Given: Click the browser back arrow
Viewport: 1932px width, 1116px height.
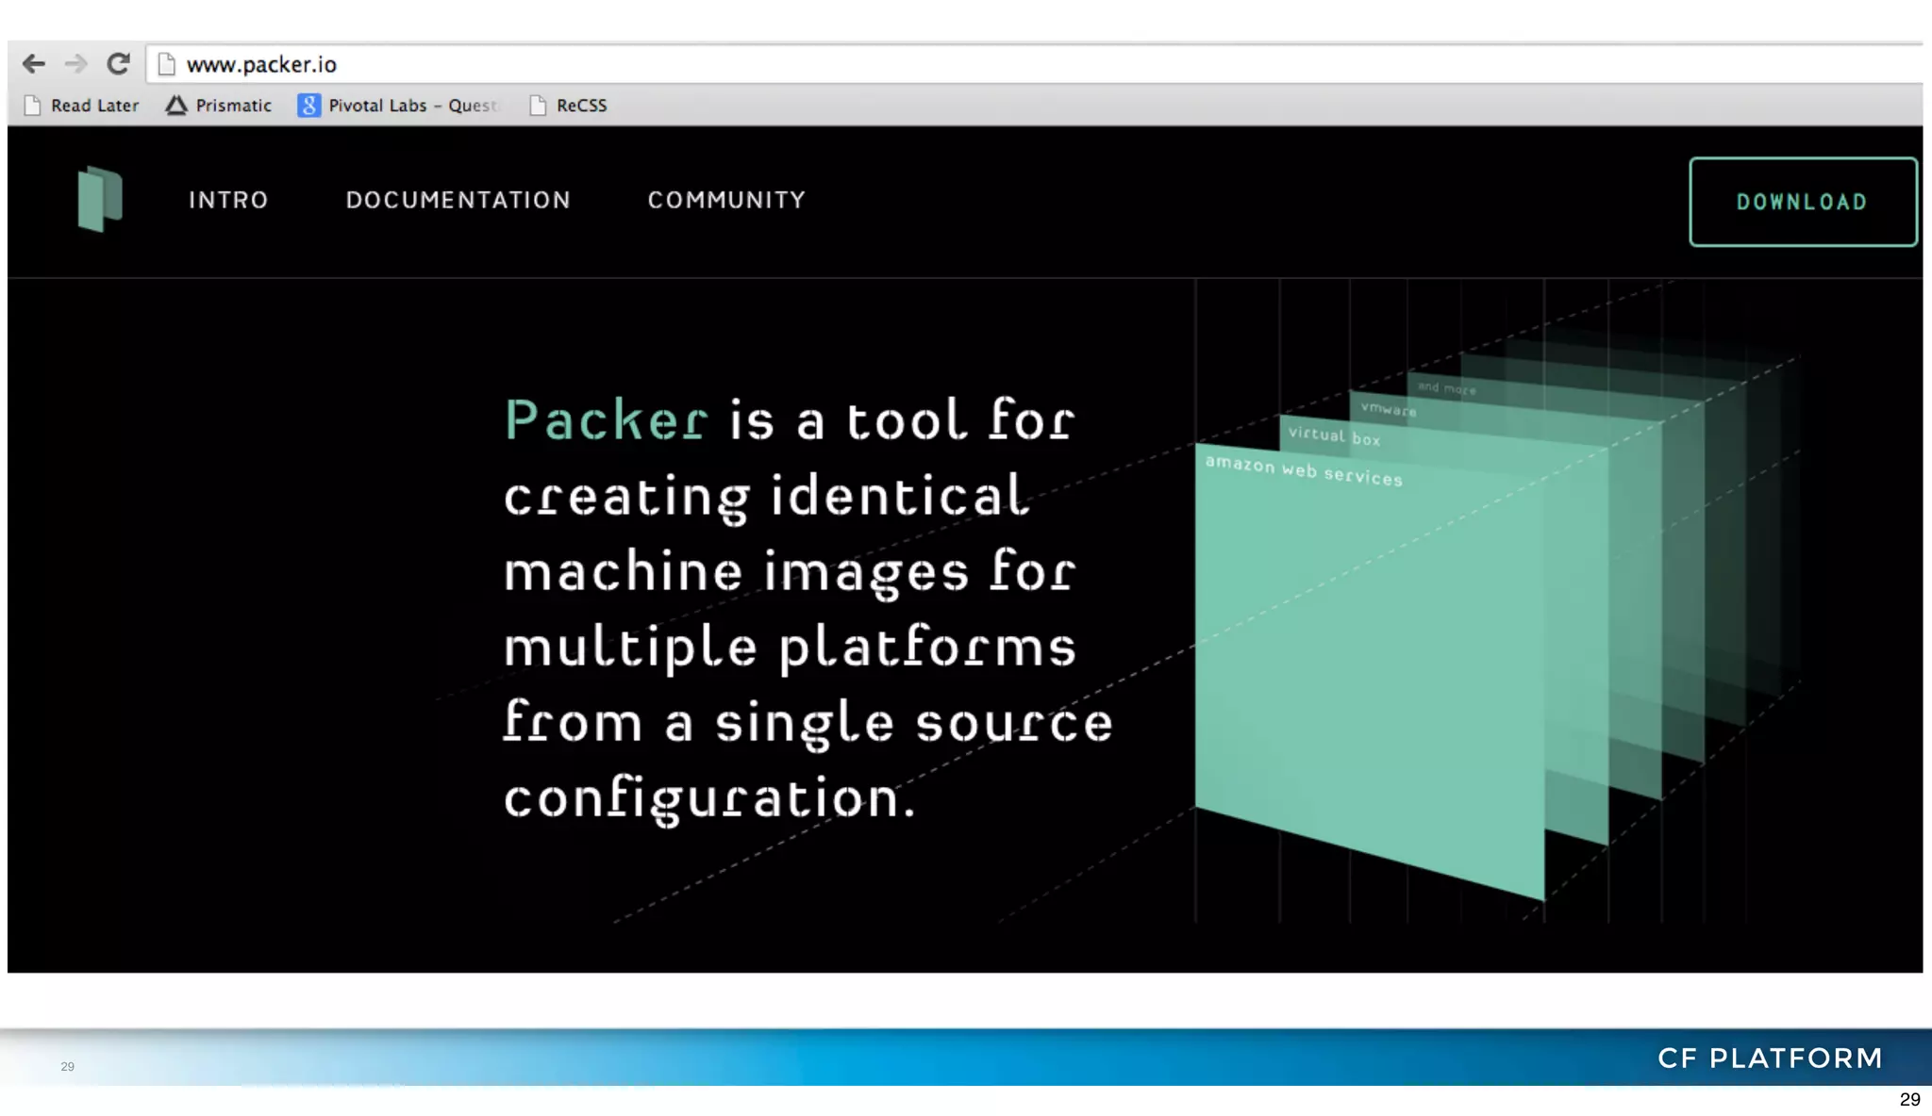Looking at the screenshot, I should [x=34, y=64].
